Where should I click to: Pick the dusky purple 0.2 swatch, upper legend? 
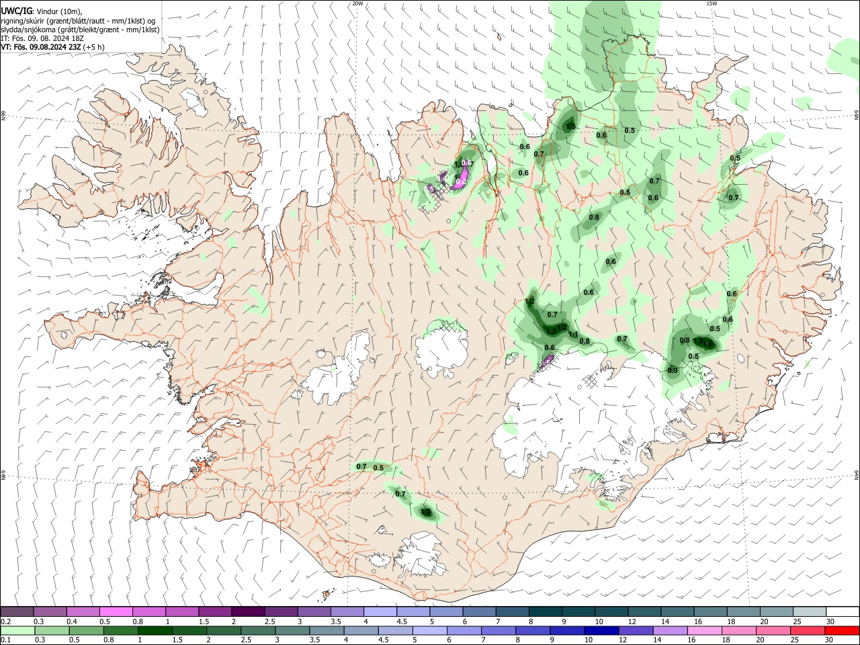[17, 611]
